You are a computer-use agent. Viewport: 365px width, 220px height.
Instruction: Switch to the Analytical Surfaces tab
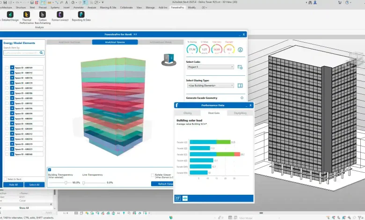click(x=69, y=42)
